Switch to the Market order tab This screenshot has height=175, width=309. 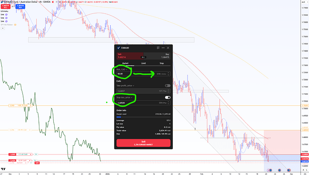click(x=125, y=63)
